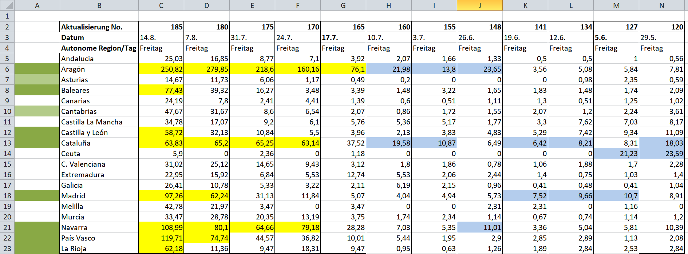
Task: Select the highlighted column J header
Action: point(479,5)
